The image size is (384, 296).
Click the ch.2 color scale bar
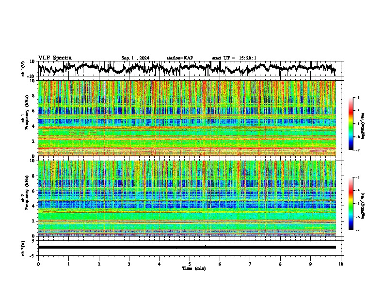pyautogui.click(x=351, y=204)
